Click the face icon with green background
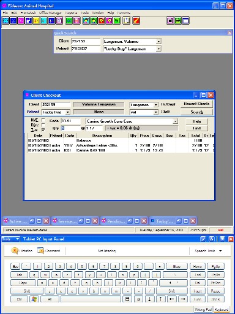 pyautogui.click(x=94, y=21)
